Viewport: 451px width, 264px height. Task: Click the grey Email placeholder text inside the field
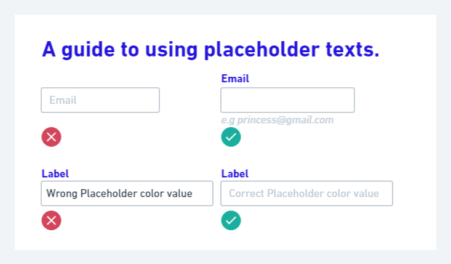(63, 100)
